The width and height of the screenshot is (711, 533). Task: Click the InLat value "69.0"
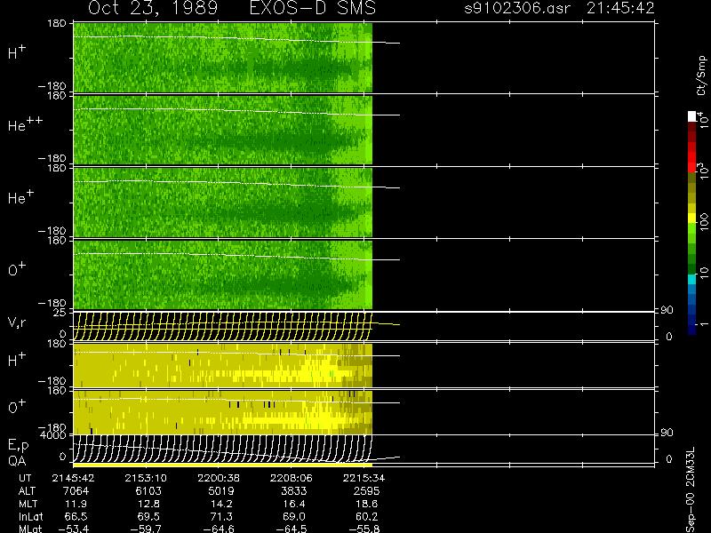coord(294,516)
